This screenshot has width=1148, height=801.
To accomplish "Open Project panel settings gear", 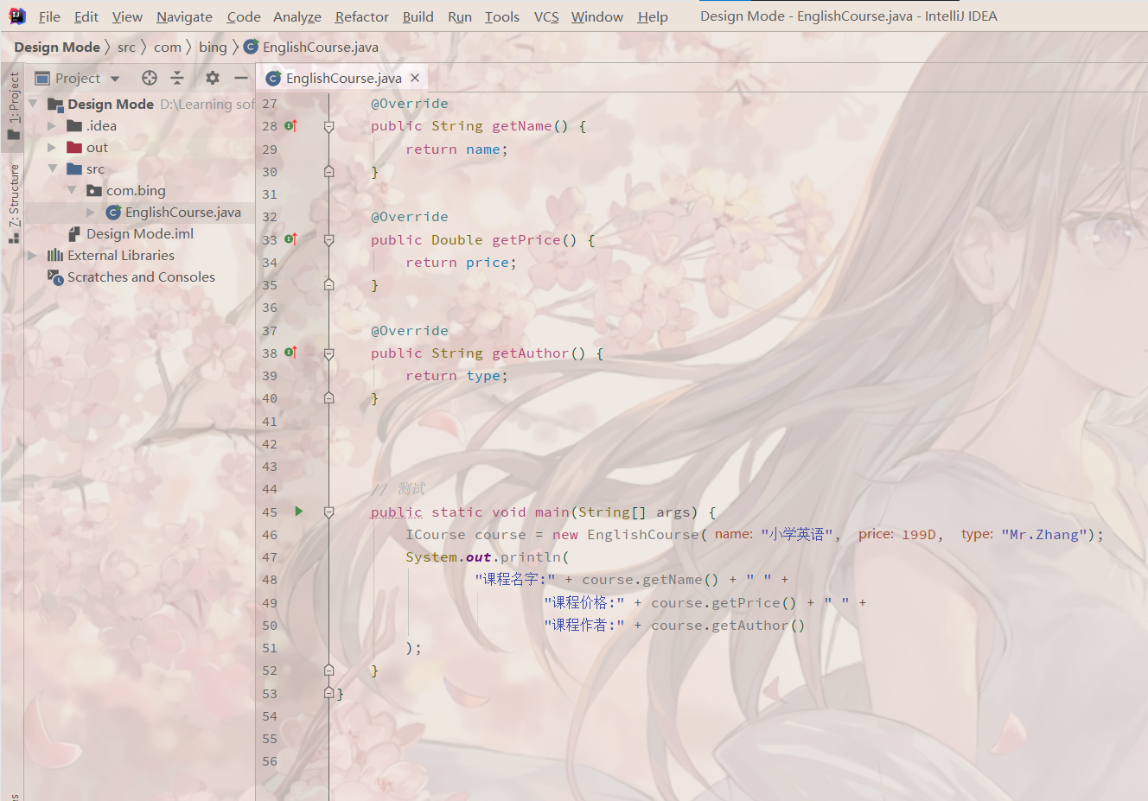I will (x=213, y=78).
